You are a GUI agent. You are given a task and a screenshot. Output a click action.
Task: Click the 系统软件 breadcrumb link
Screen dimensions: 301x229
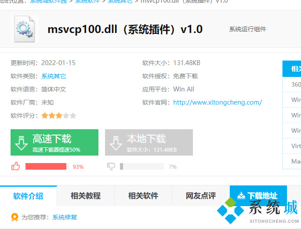click(x=87, y=1)
